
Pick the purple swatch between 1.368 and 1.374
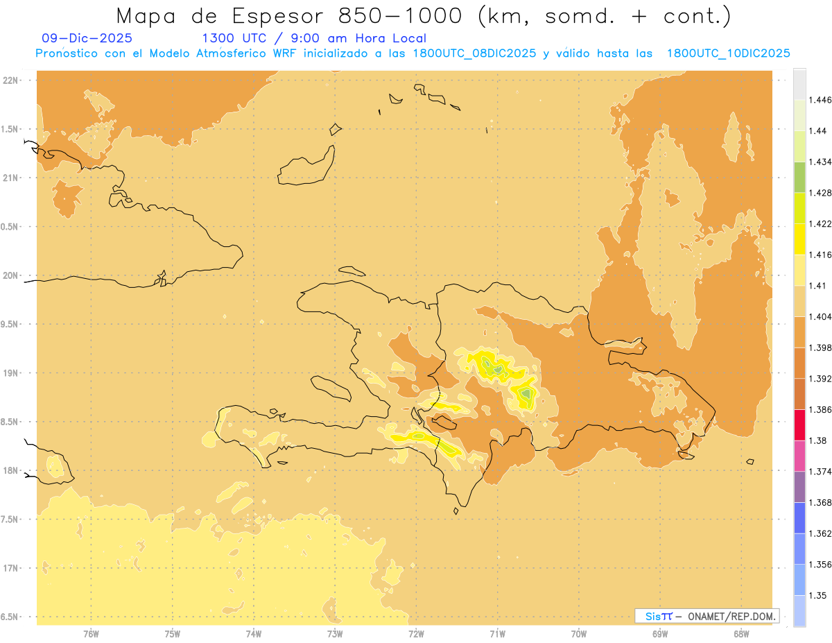(799, 486)
